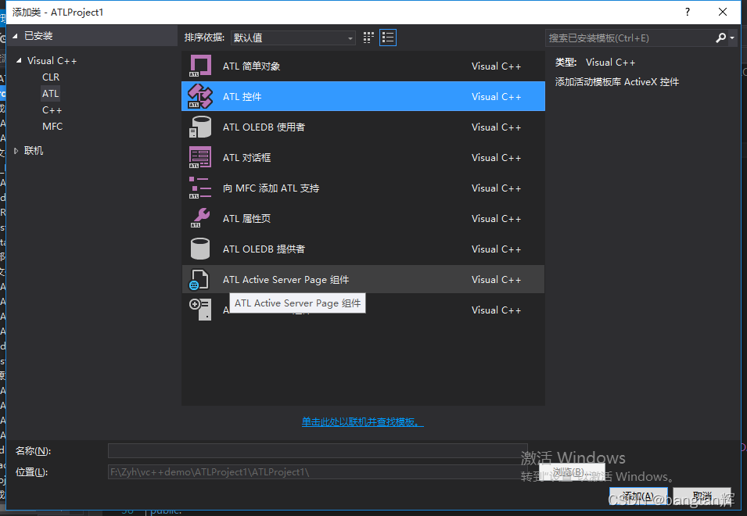This screenshot has height=516, width=747.
Task: Click 单击此处以联机并查找模板 link
Action: (362, 421)
